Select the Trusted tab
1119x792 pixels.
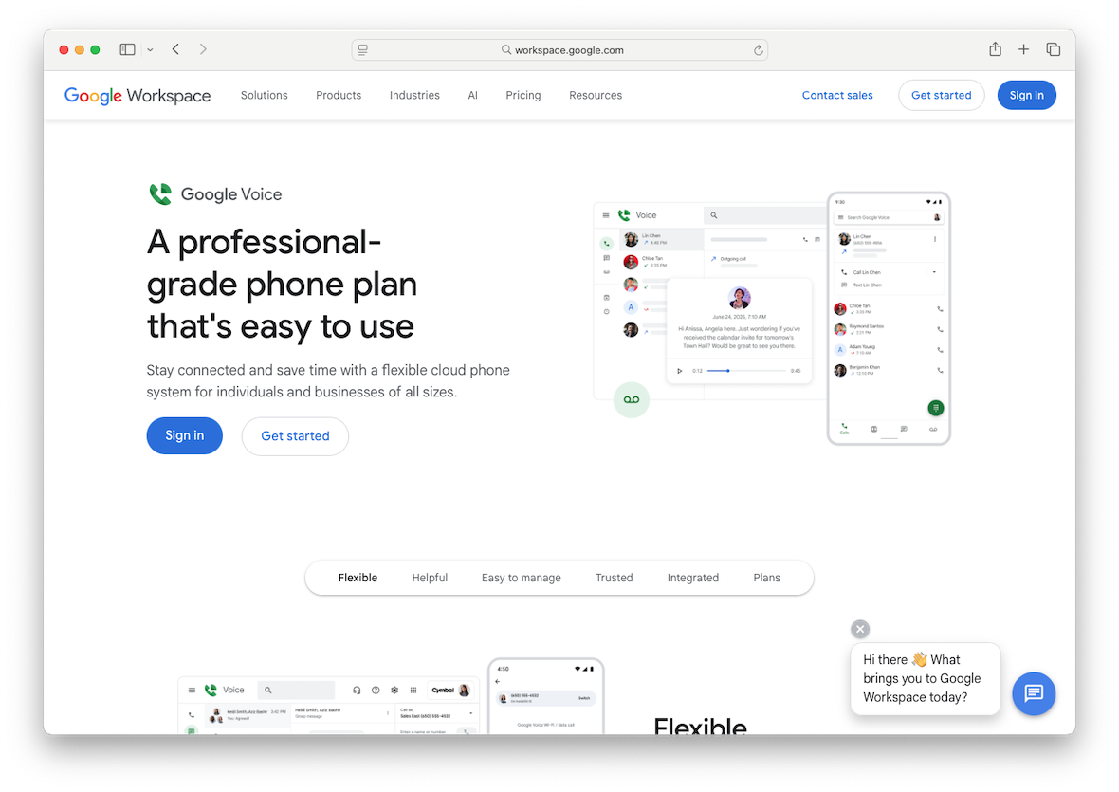614,578
